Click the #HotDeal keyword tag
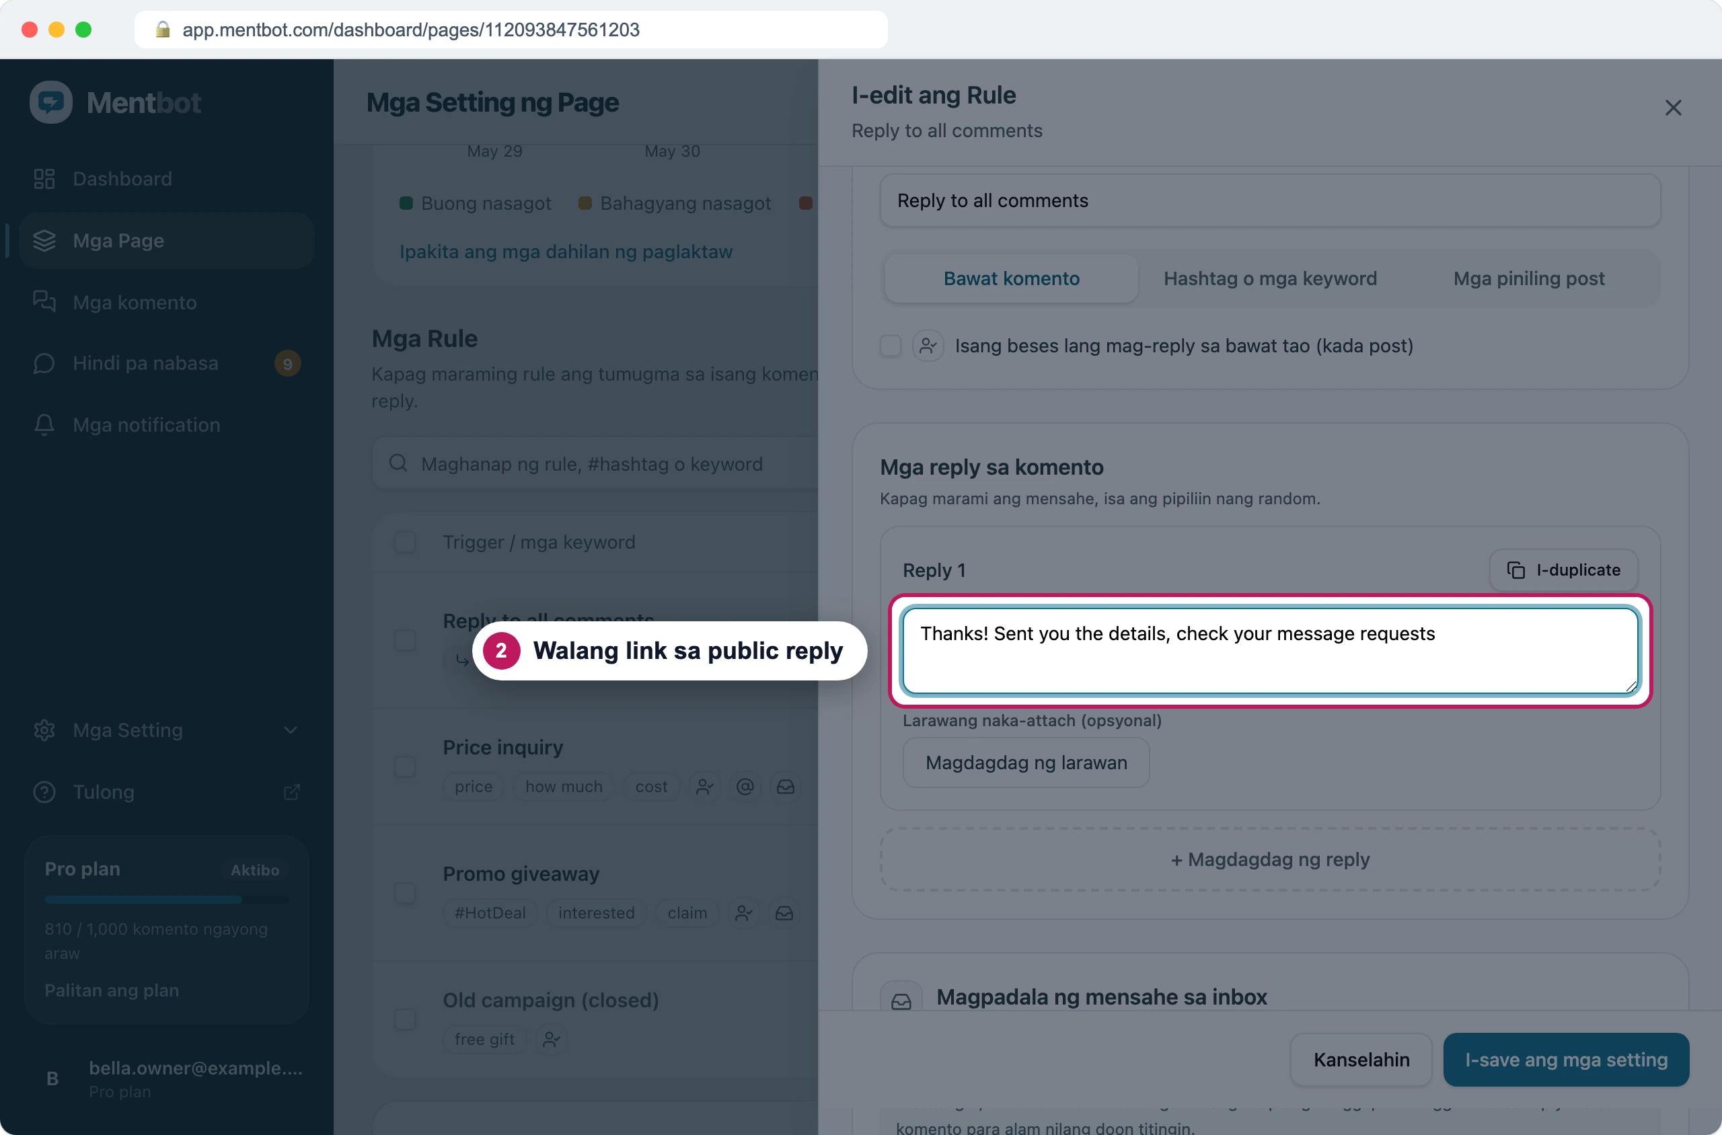 click(490, 914)
